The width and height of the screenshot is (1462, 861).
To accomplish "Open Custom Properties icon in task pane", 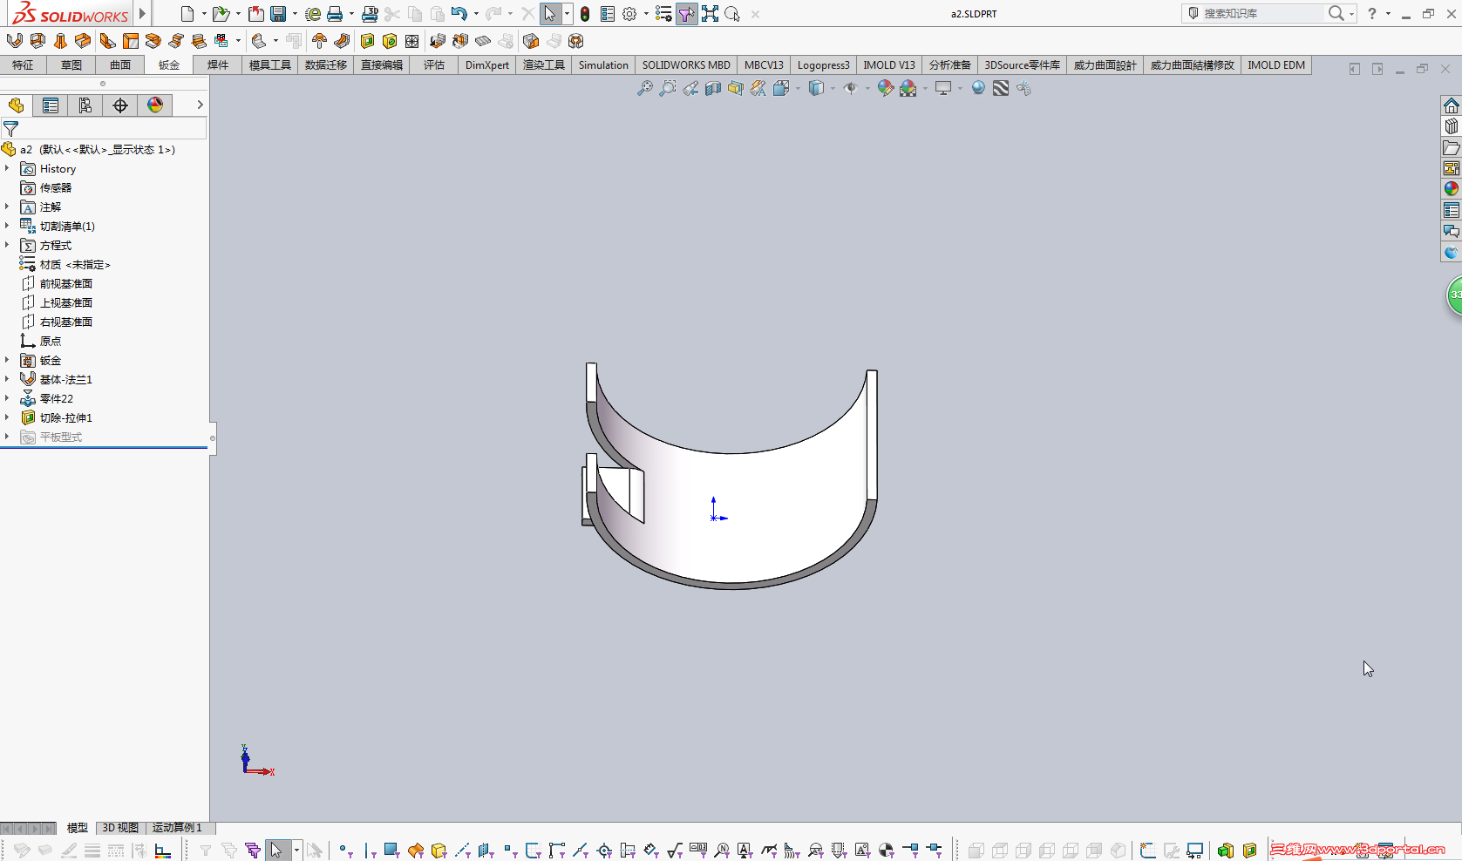I will click(x=1452, y=210).
